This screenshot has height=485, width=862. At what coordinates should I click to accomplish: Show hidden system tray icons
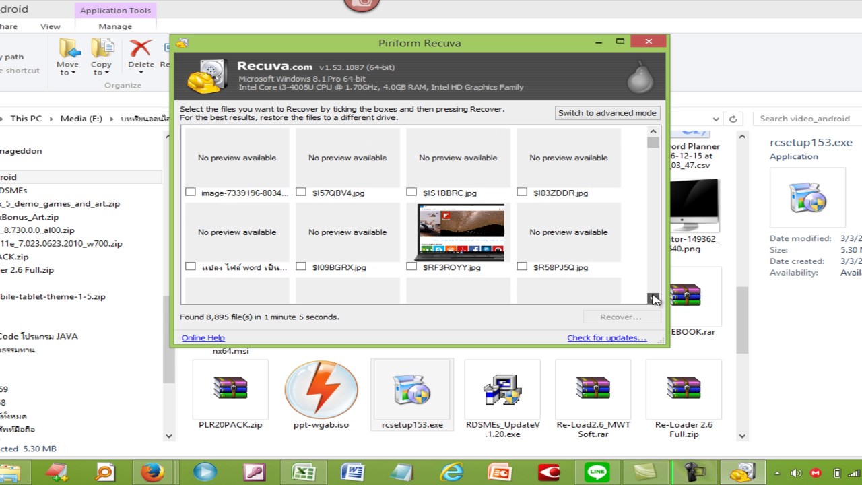(x=777, y=473)
